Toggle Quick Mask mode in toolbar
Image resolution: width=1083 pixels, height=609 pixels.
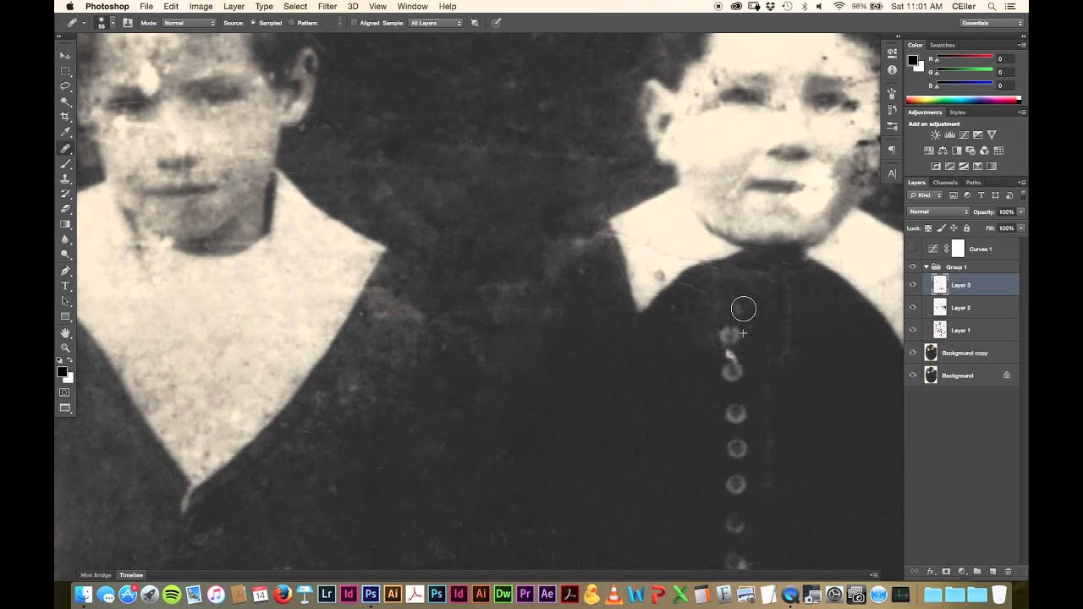click(65, 392)
